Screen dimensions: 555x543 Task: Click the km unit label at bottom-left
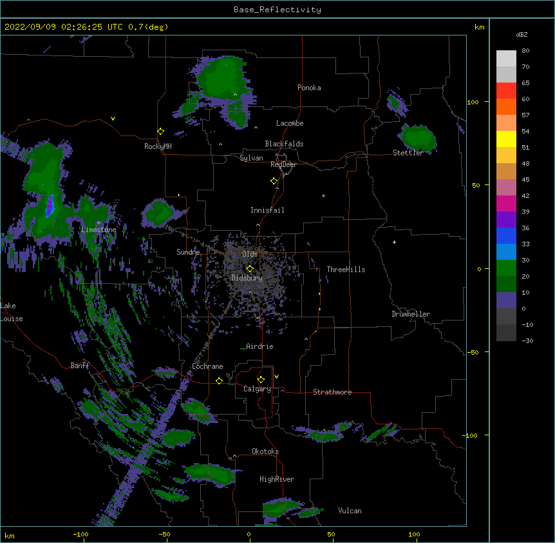[9, 535]
